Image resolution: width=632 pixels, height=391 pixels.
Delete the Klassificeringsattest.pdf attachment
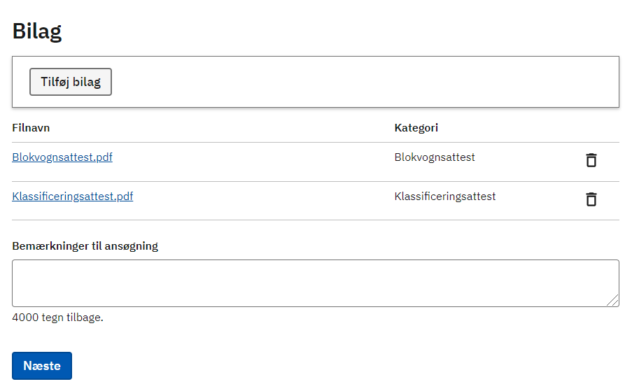coord(591,199)
